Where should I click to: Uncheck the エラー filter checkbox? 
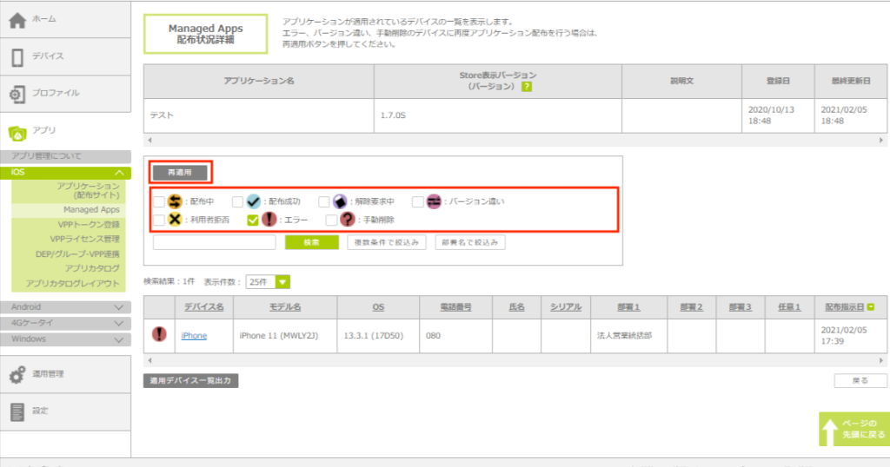point(253,220)
